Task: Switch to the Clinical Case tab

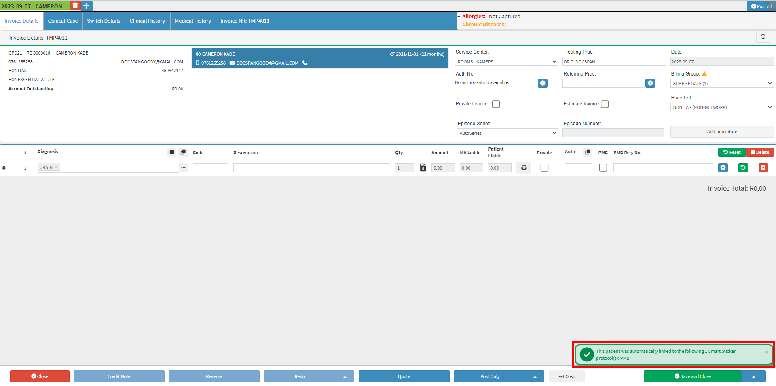Action: pos(63,21)
